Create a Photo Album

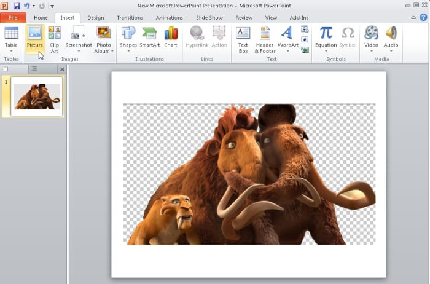[104, 39]
